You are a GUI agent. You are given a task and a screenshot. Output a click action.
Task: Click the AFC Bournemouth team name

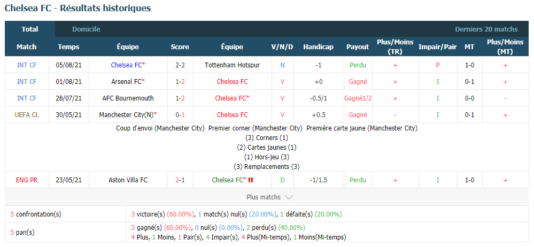(128, 98)
